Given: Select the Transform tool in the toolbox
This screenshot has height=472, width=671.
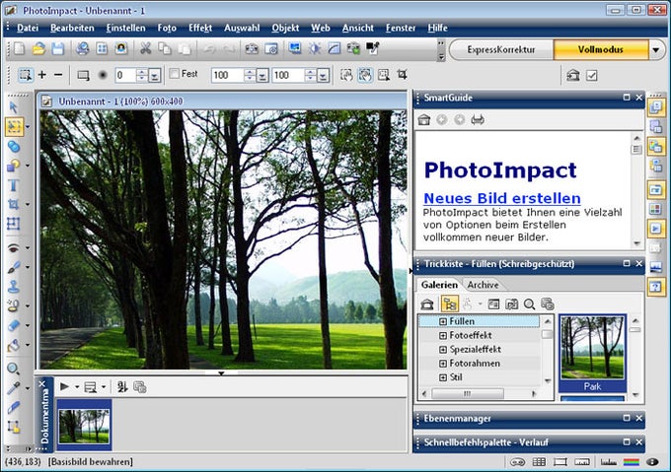Looking at the screenshot, I should (13, 224).
